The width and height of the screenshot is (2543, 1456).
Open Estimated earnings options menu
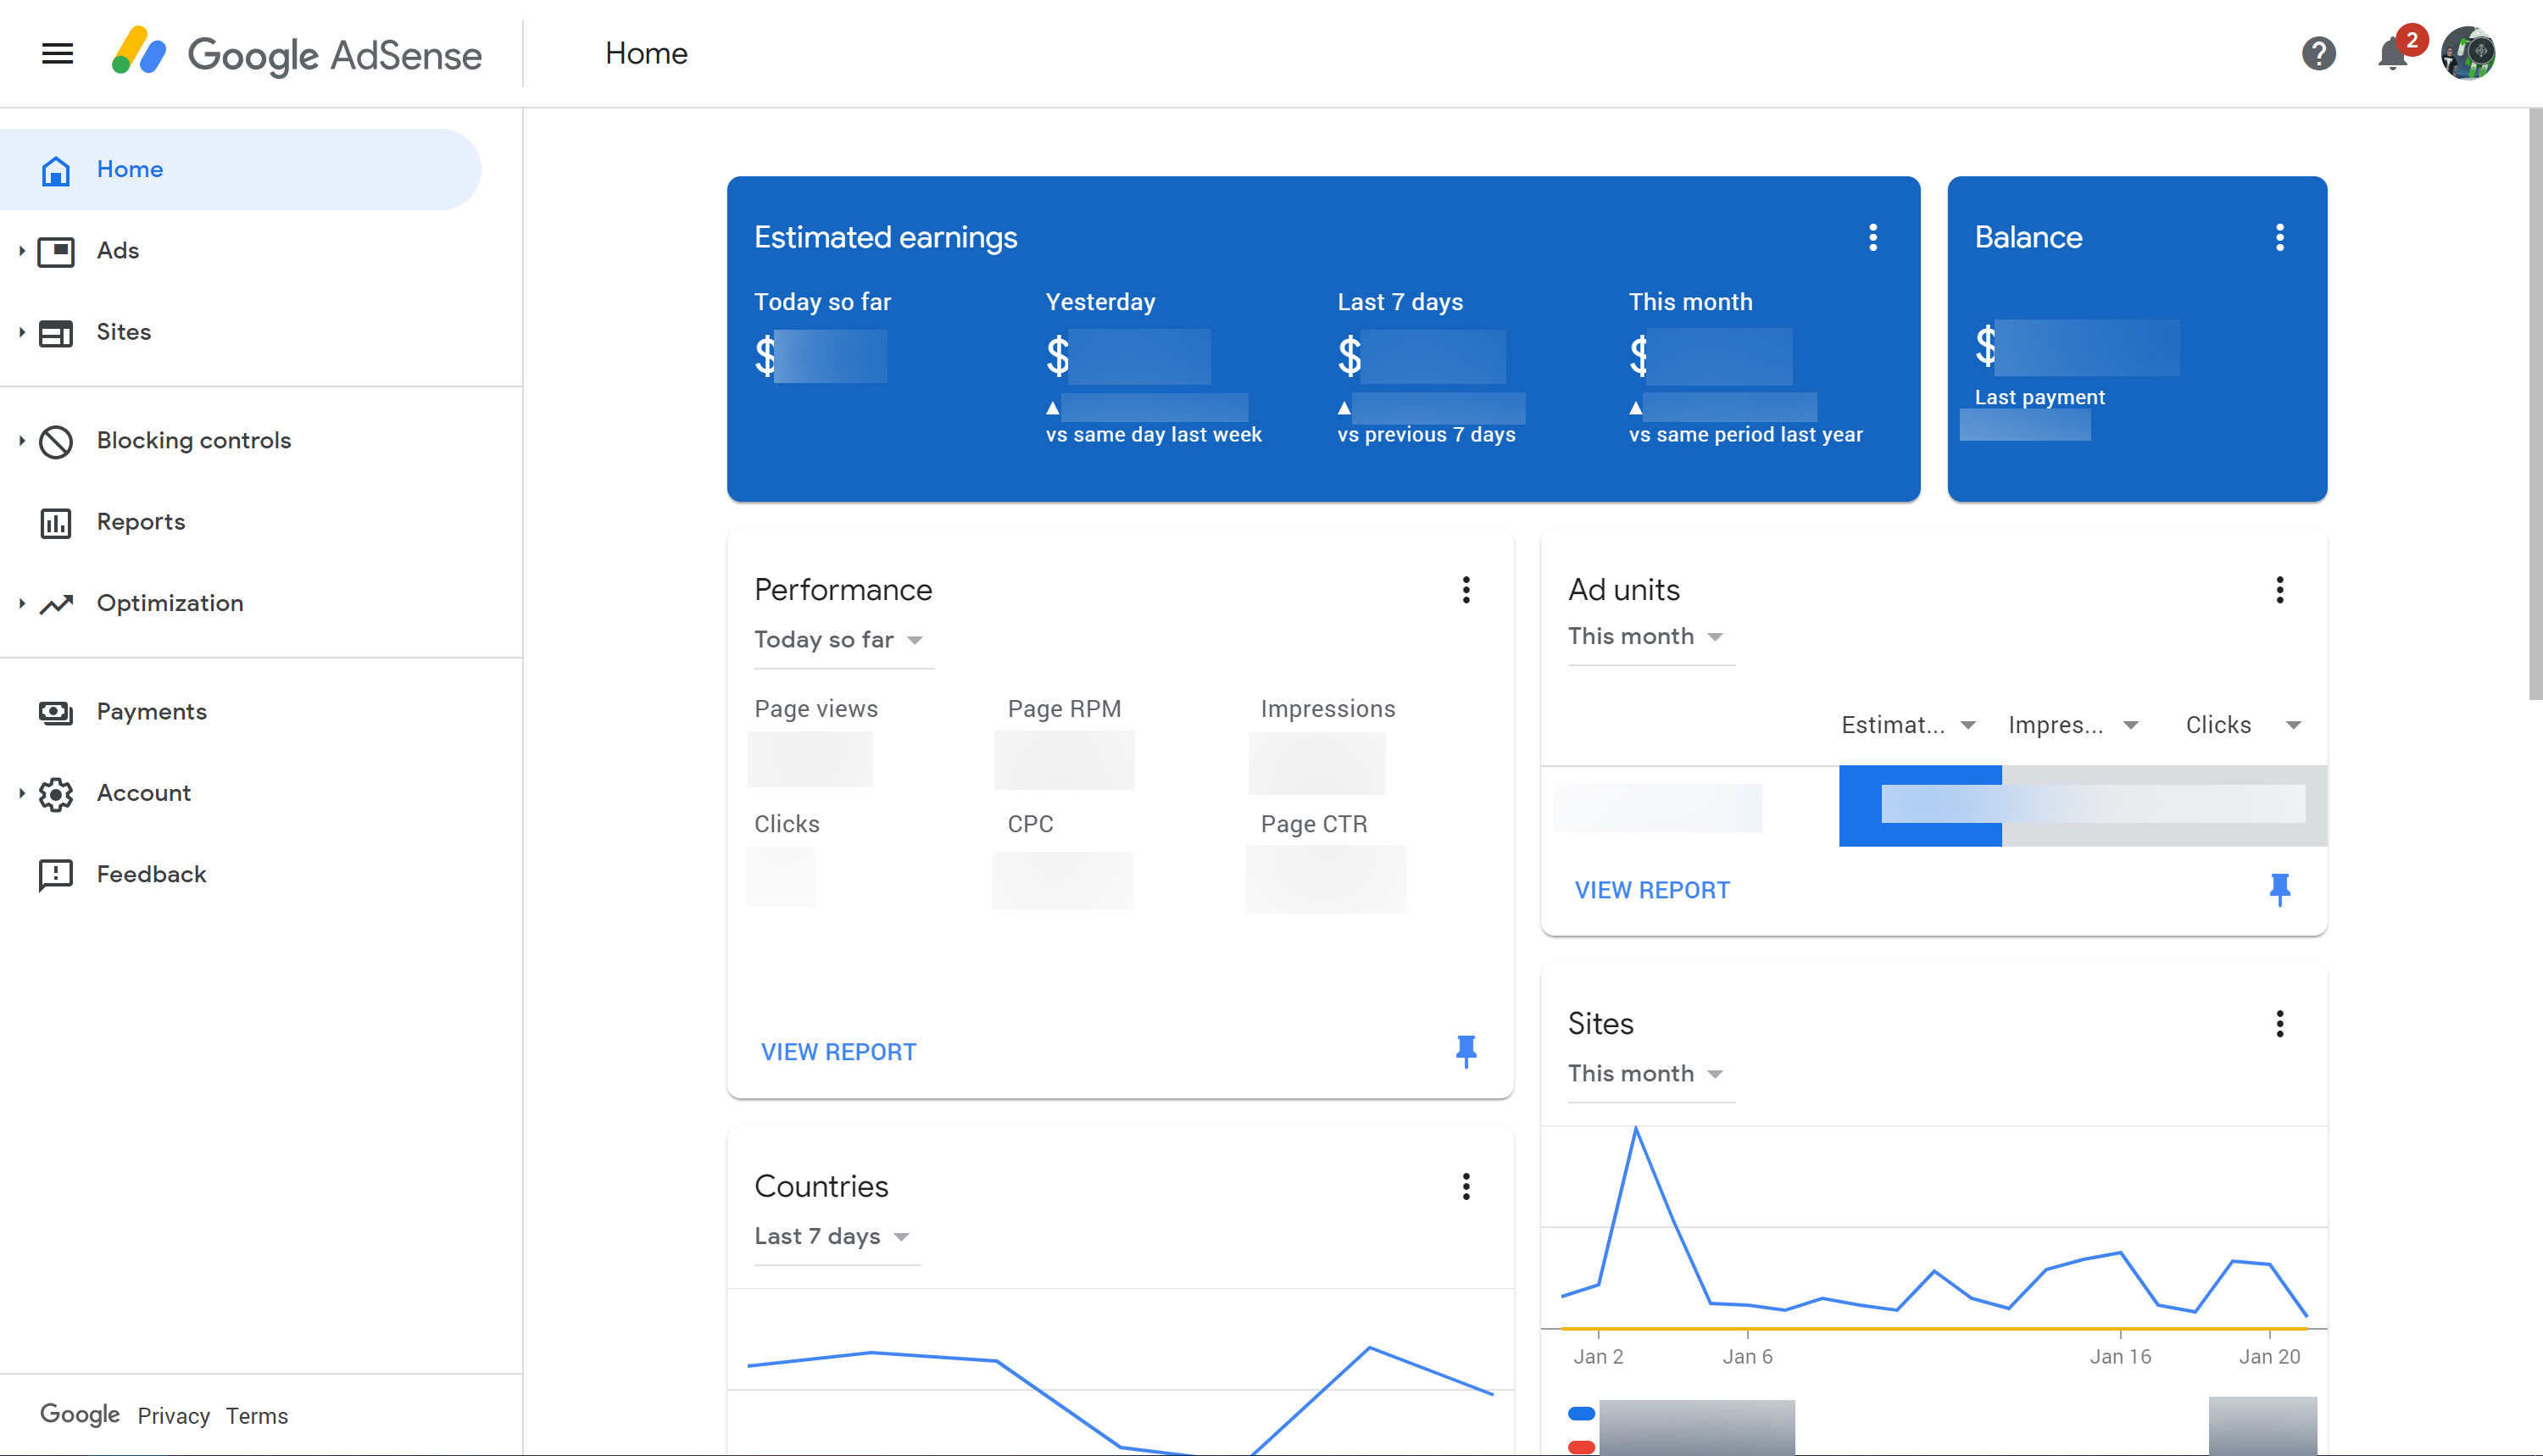click(1872, 237)
